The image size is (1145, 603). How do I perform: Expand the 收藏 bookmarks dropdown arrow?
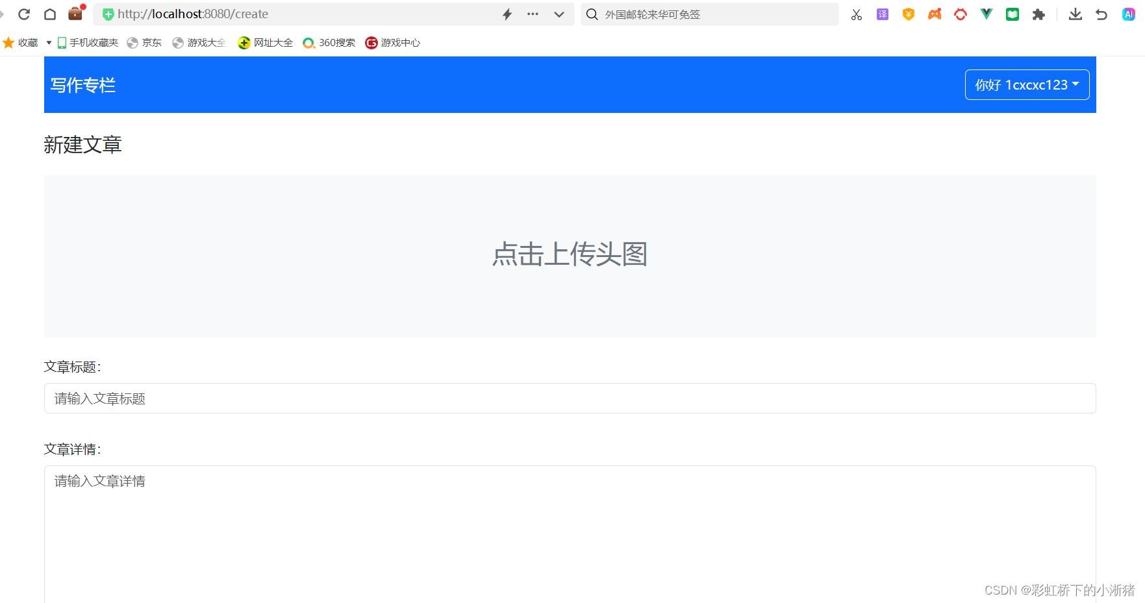47,42
